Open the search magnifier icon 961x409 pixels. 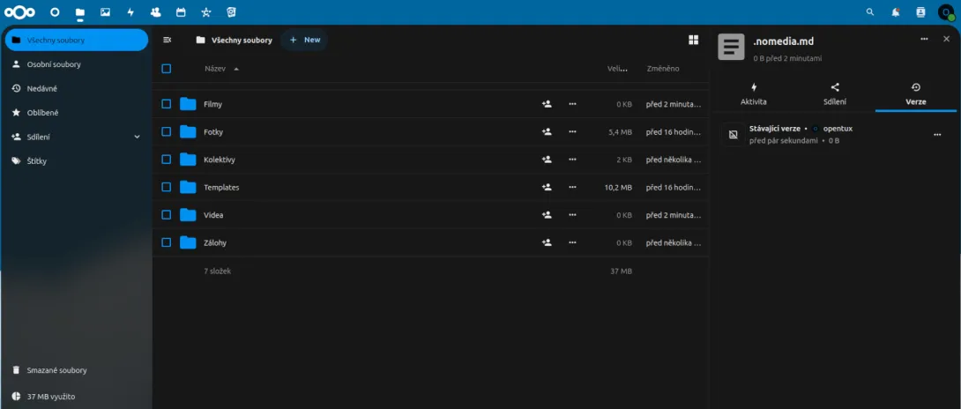tap(869, 12)
